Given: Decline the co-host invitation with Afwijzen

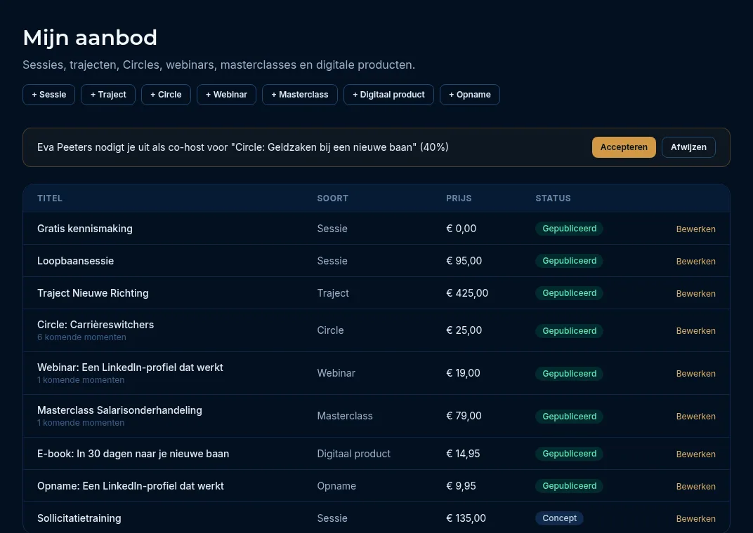Looking at the screenshot, I should click(688, 147).
